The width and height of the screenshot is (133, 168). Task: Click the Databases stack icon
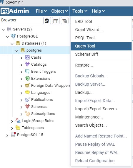[x=18, y=43]
